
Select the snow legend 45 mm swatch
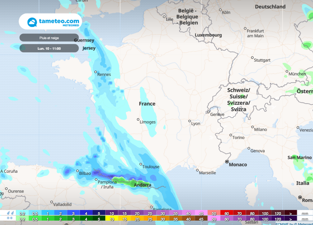pyautogui.click(x=201, y=218)
